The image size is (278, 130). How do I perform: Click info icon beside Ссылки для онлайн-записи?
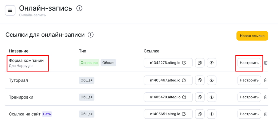[91, 35]
